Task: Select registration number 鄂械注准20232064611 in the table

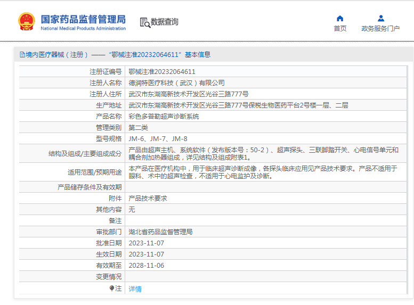Action: pyautogui.click(x=162, y=72)
